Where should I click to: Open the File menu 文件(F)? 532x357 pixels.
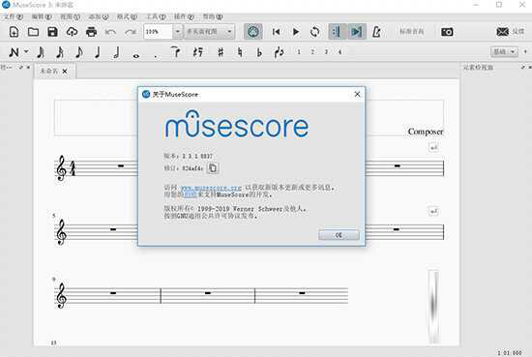tap(14, 16)
